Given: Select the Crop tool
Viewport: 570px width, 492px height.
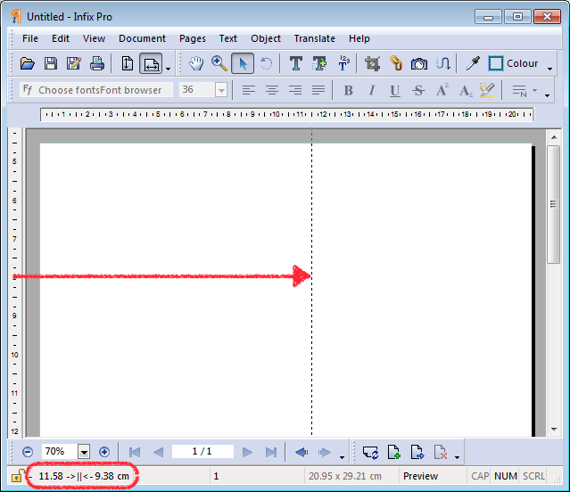Looking at the screenshot, I should pos(372,63).
